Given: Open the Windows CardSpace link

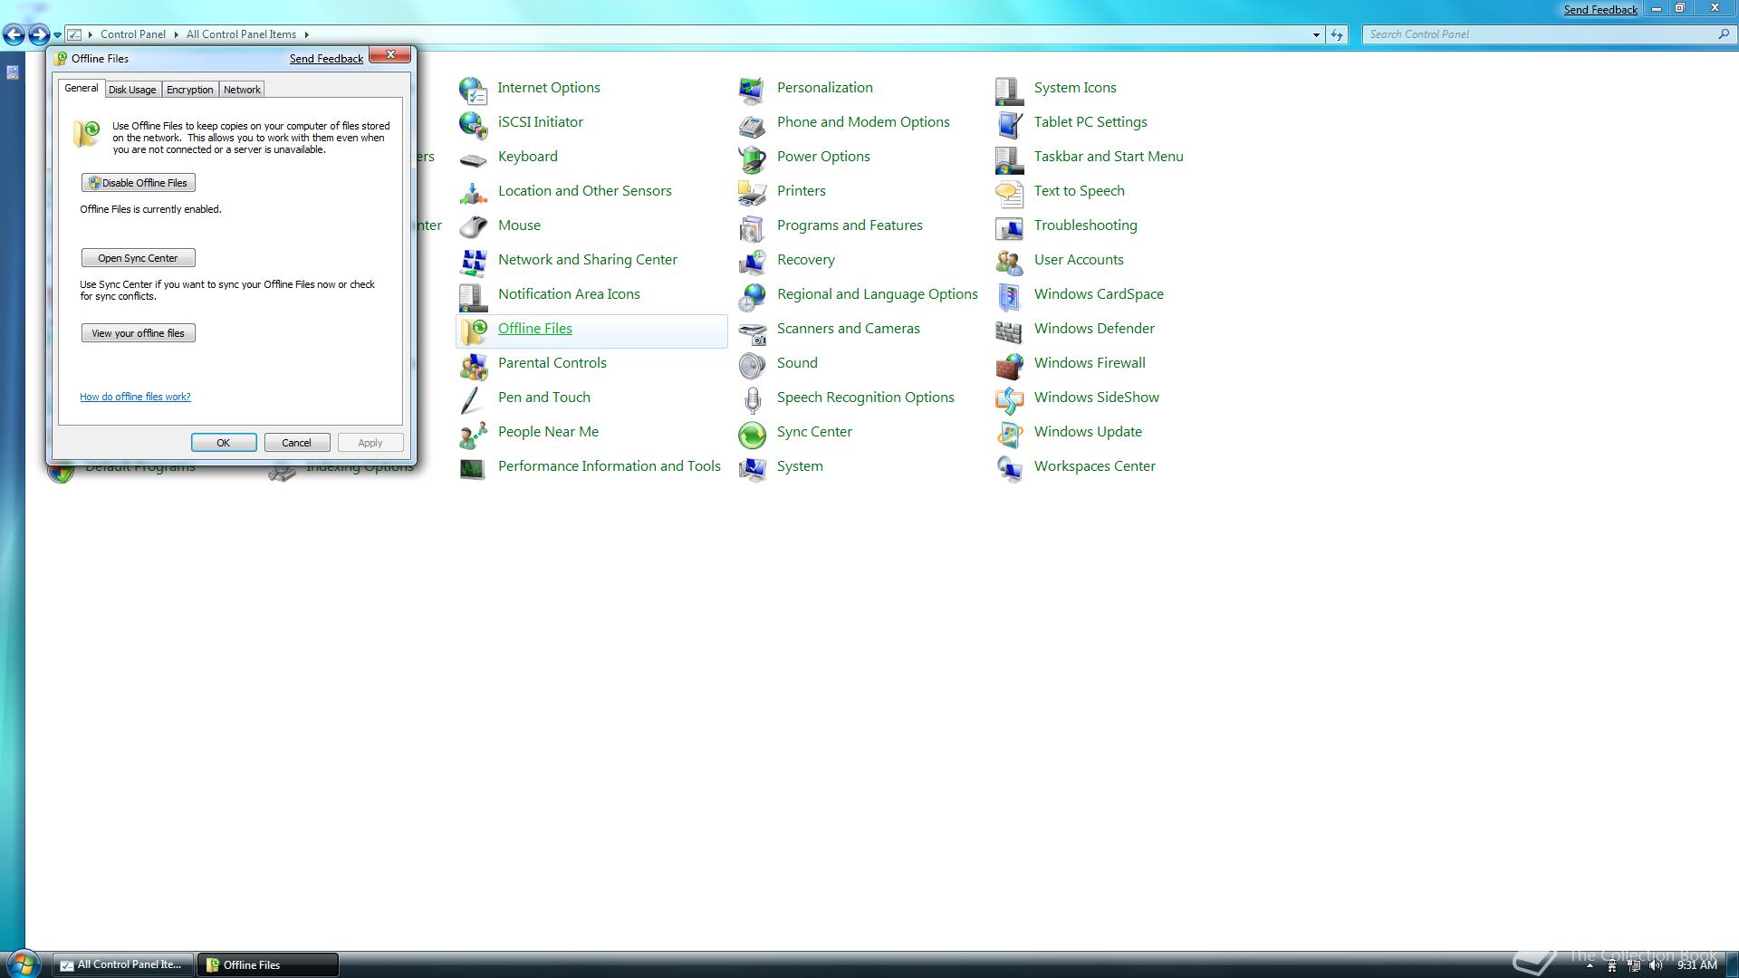Looking at the screenshot, I should pos(1099,294).
